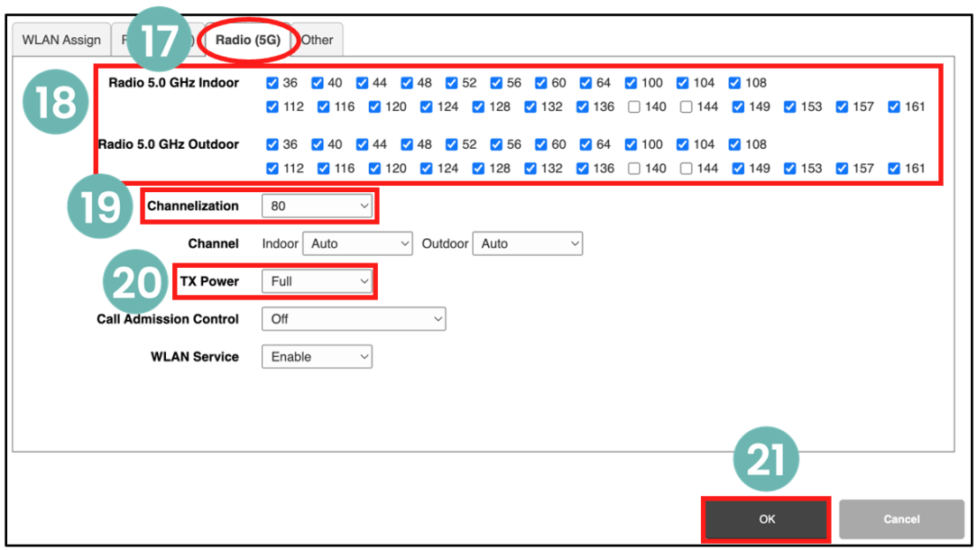The height and width of the screenshot is (550, 978).
Task: Confirm settings with the OK button
Action: (x=767, y=518)
